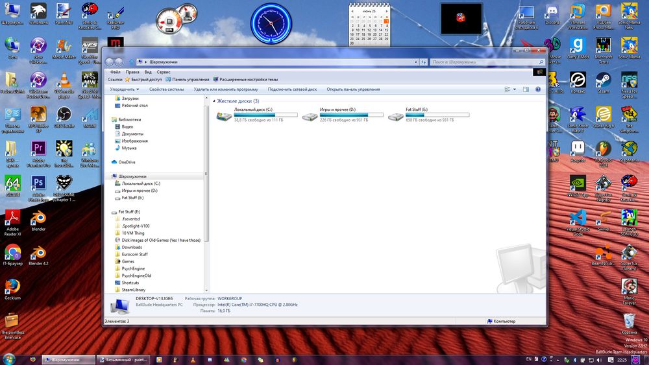The height and width of the screenshot is (365, 649).
Task: Open VLC media player desktop icon
Action: [64, 86]
